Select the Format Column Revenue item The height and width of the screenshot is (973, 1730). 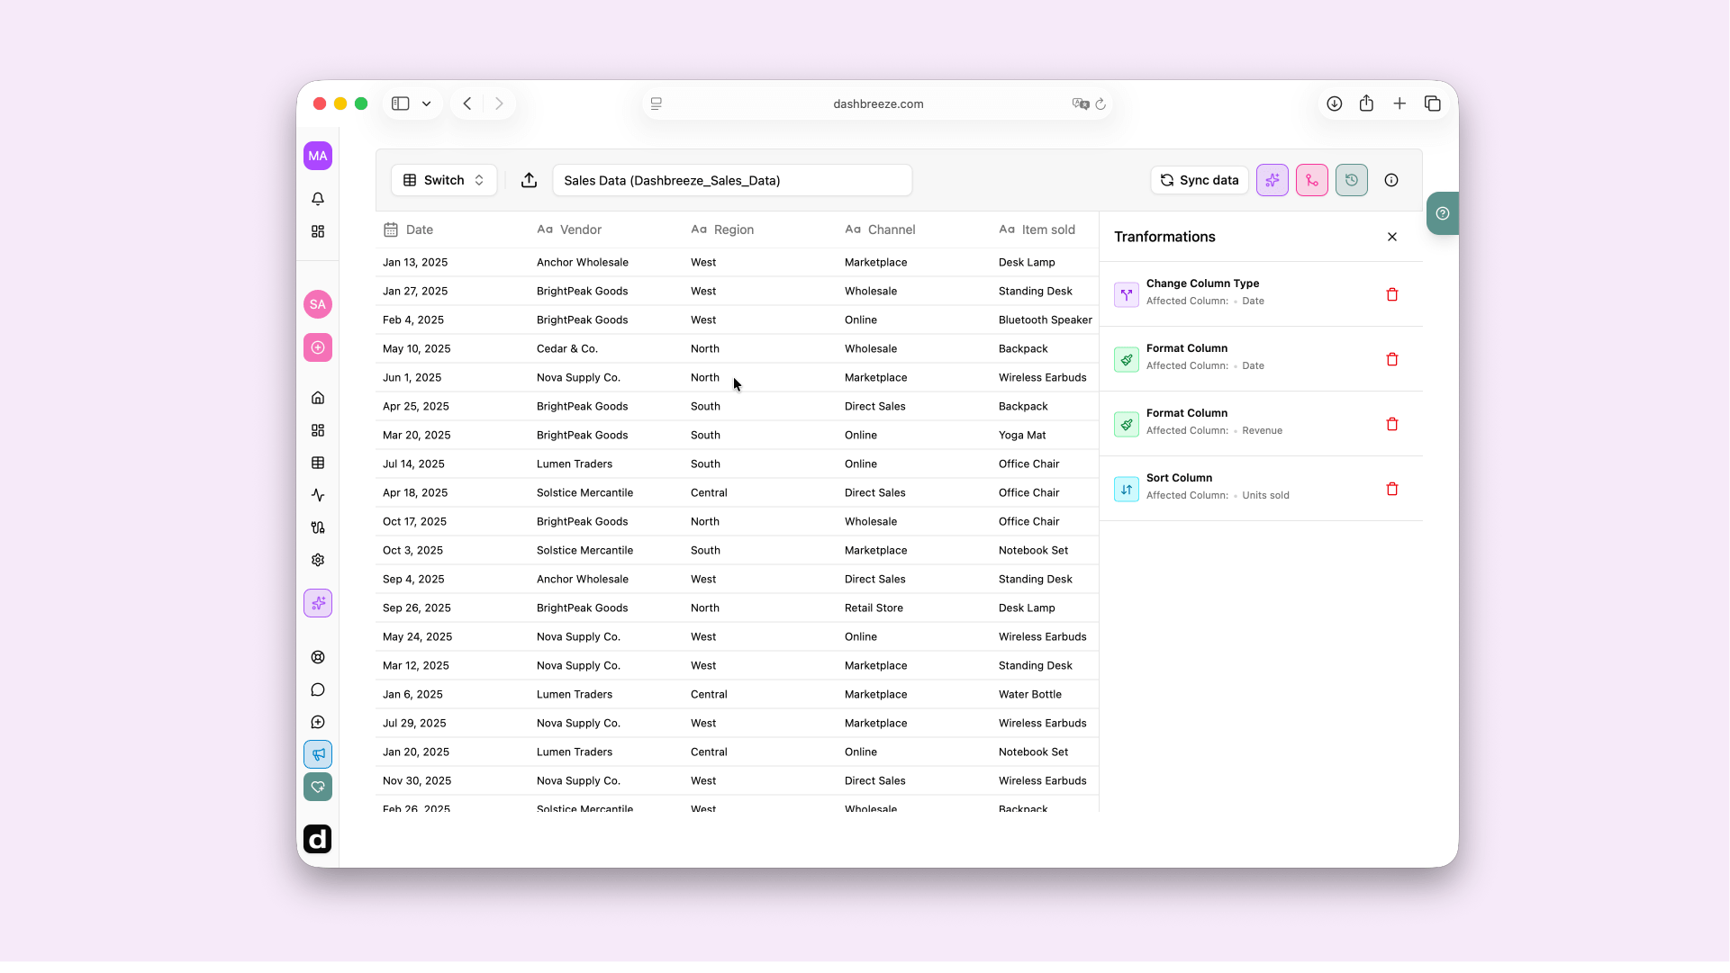1261,424
